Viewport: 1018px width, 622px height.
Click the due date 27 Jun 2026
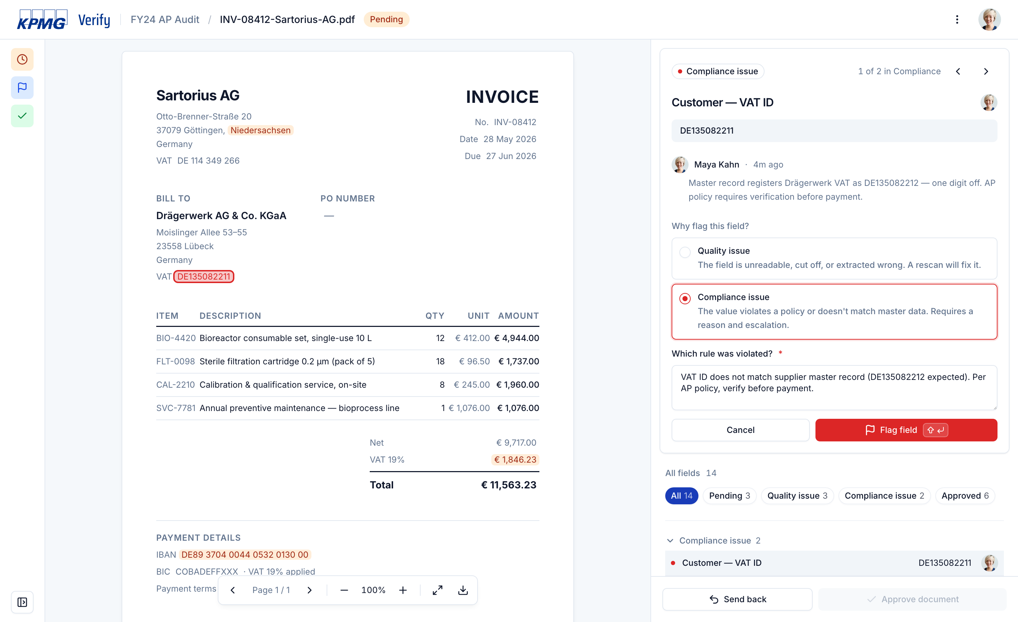(x=511, y=156)
